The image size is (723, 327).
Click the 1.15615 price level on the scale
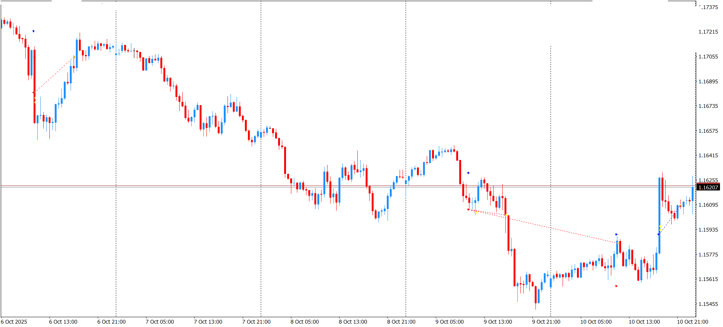(708, 279)
